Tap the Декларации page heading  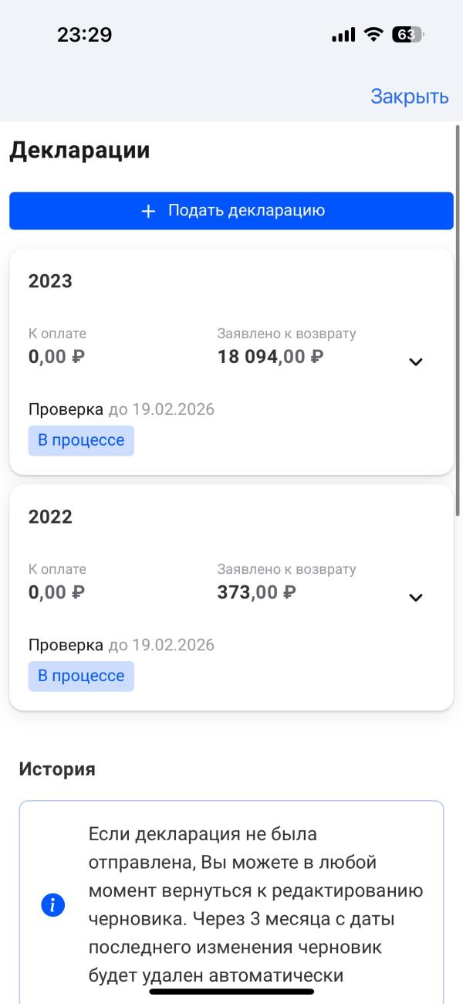tap(79, 151)
